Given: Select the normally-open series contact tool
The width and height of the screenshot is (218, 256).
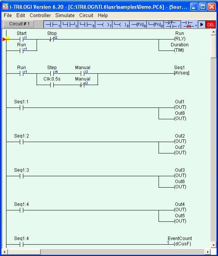Looking at the screenshot, I should click(52, 25).
